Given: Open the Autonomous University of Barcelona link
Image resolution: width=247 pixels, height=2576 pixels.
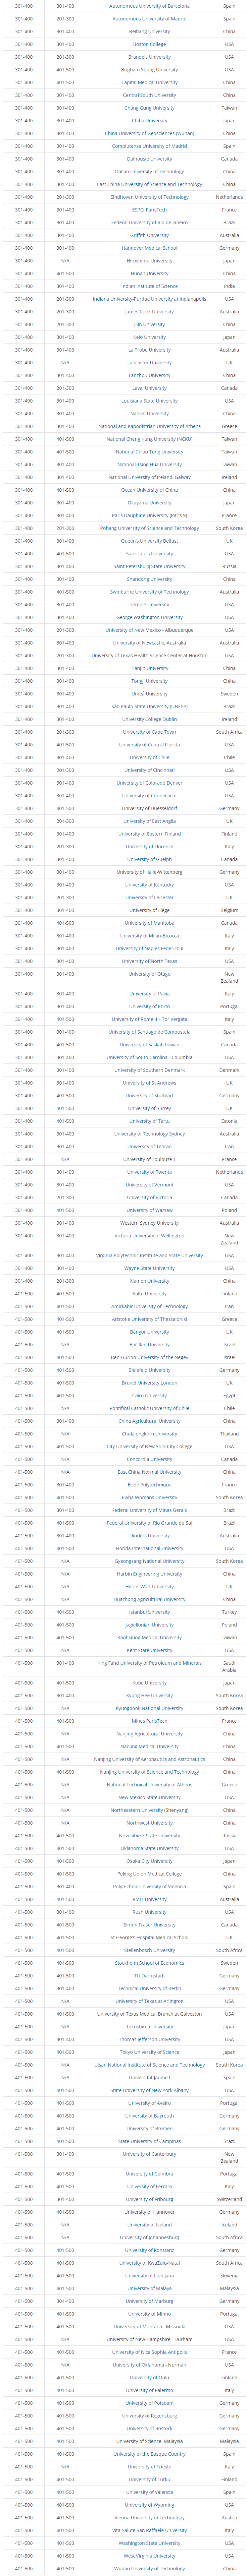Looking at the screenshot, I should pos(149,6).
